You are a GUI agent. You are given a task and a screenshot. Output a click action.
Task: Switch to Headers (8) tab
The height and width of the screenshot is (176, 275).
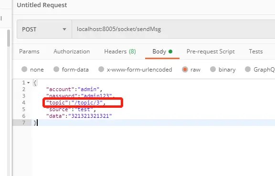(x=120, y=52)
